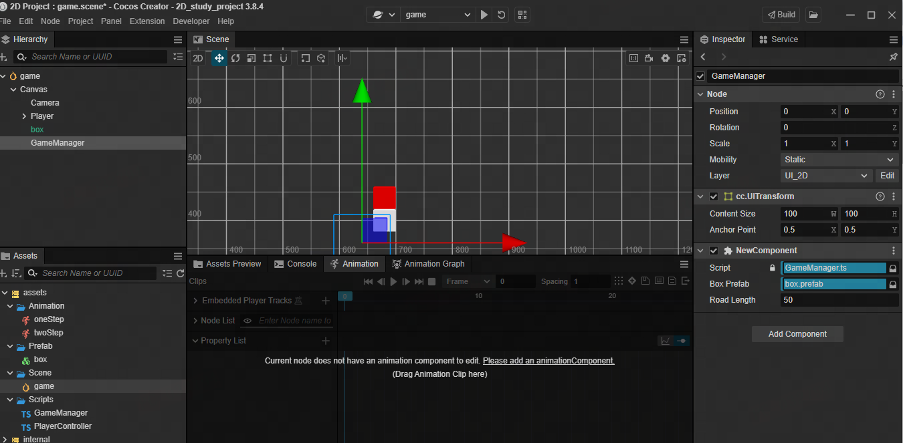The width and height of the screenshot is (903, 443).
Task: Collapse the Canvas node
Action: click(13, 90)
